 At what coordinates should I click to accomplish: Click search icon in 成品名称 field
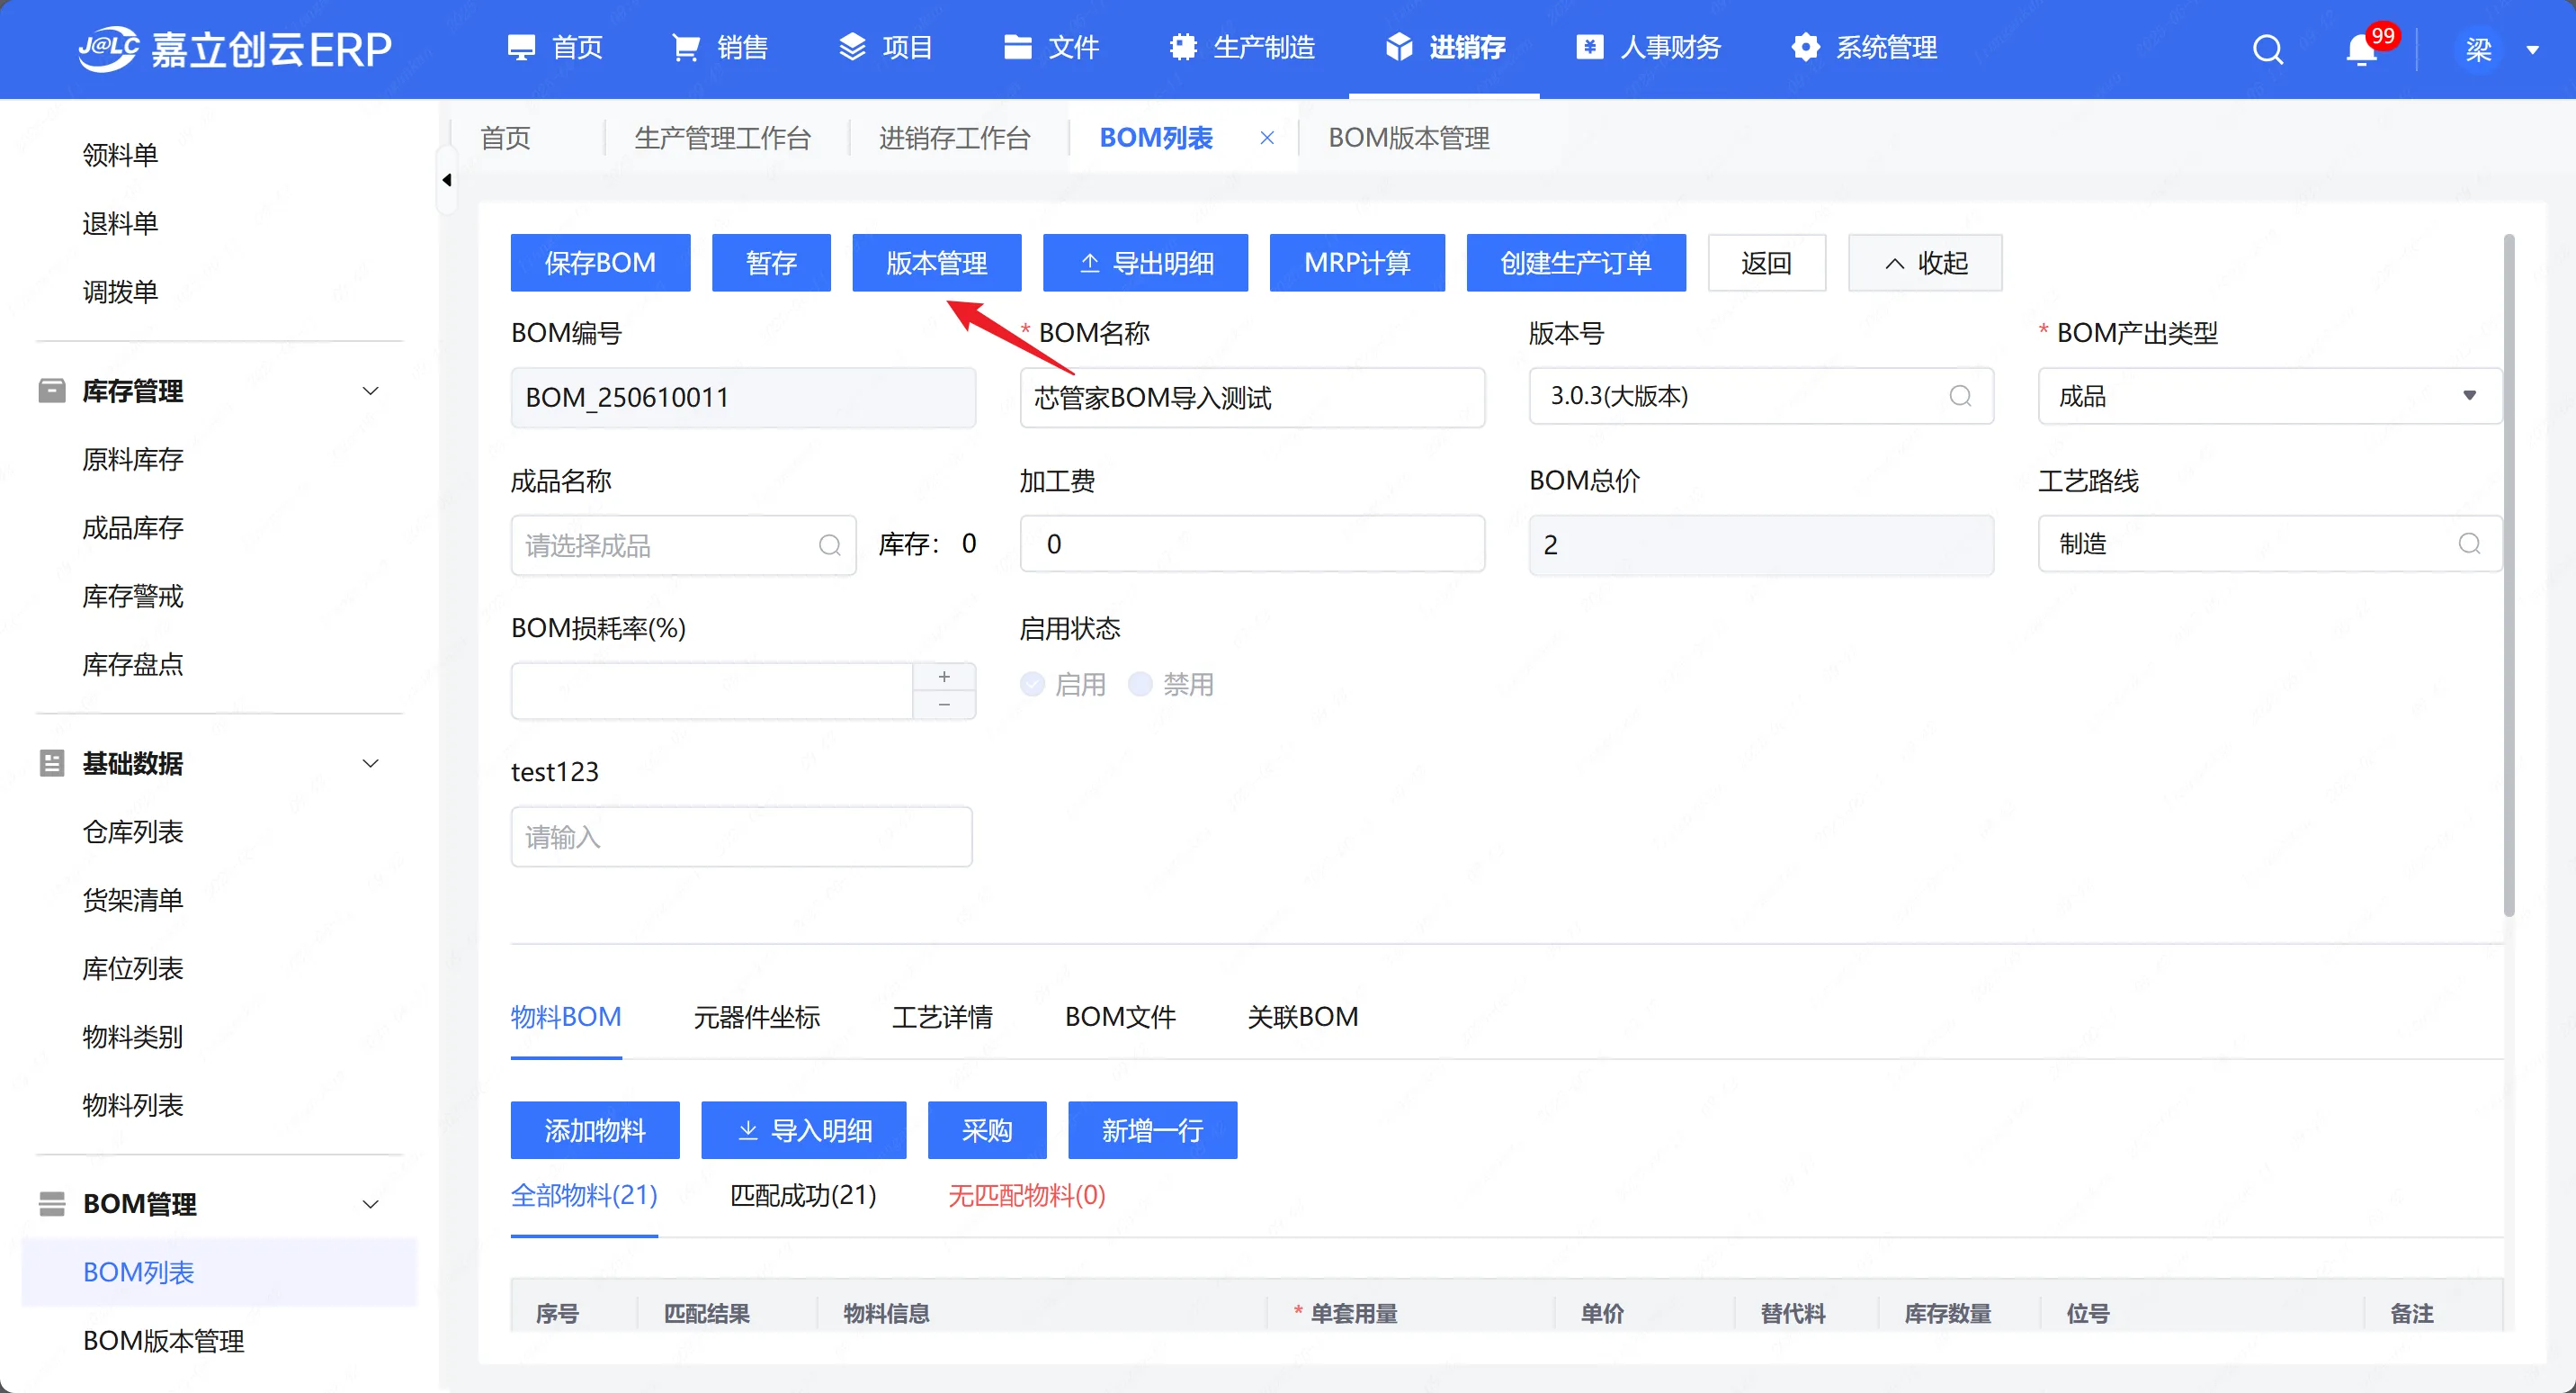[x=829, y=545]
